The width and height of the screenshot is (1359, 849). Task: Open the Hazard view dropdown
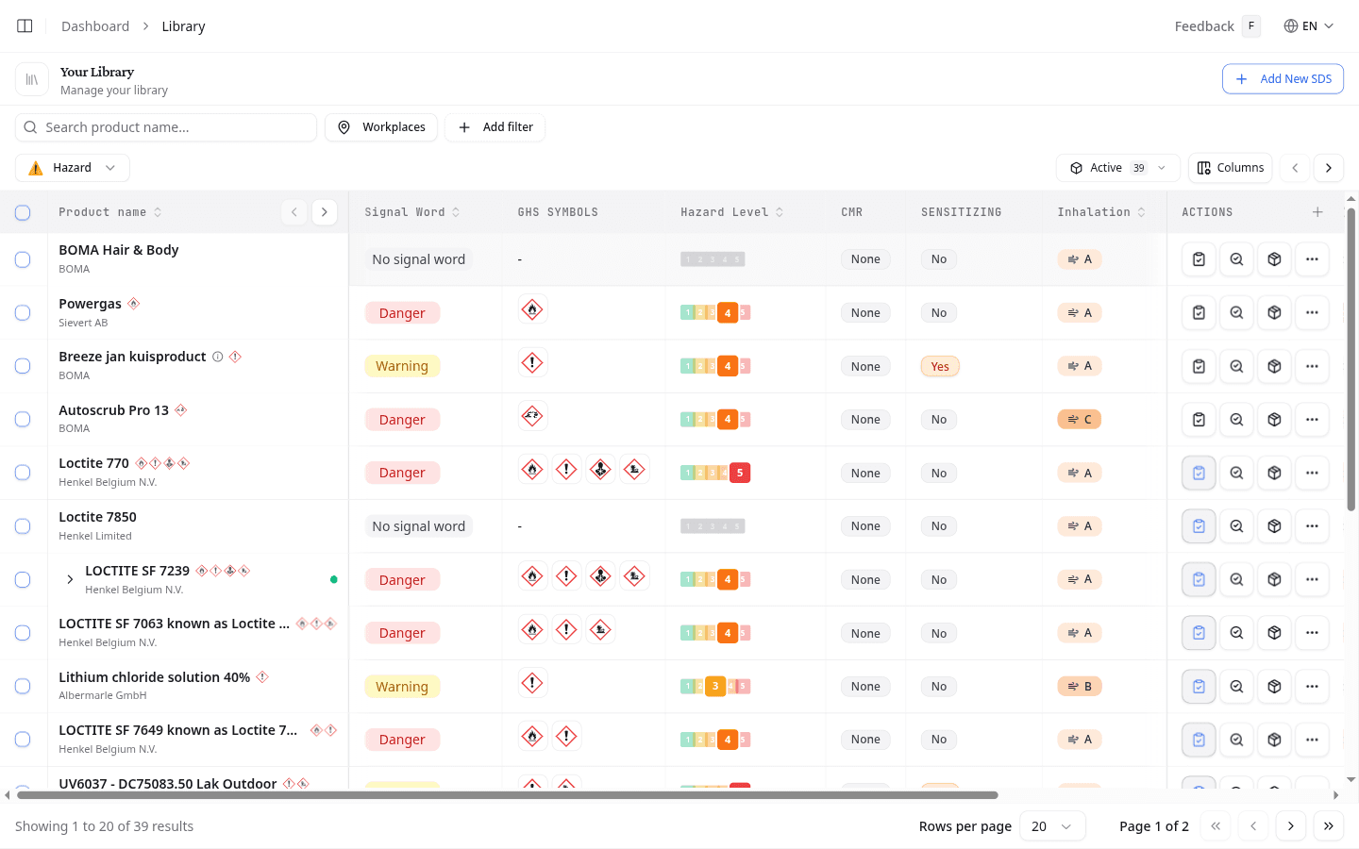click(73, 168)
